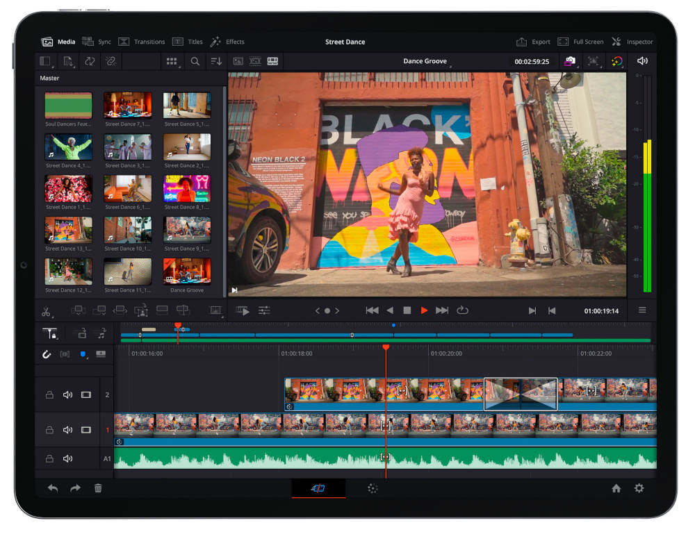Click the audio mixer speaker icon
Viewport: 695px width, 541px height.
point(641,61)
